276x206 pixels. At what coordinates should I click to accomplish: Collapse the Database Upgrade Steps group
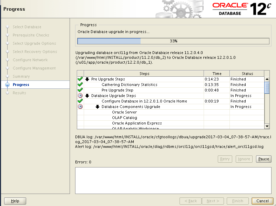87,96
